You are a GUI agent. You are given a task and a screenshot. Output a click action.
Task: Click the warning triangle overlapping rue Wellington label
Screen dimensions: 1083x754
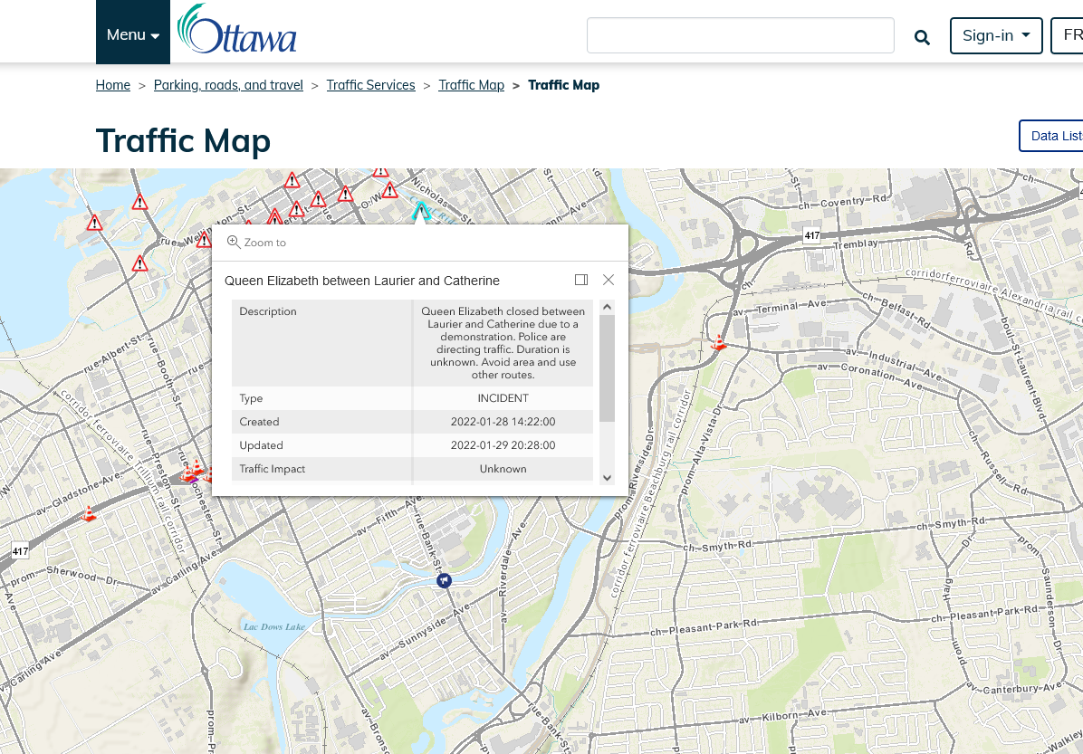click(203, 240)
